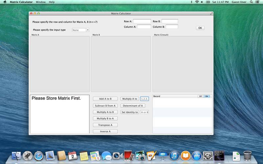
Task: Click Transpose A button
Action: [x=105, y=125]
